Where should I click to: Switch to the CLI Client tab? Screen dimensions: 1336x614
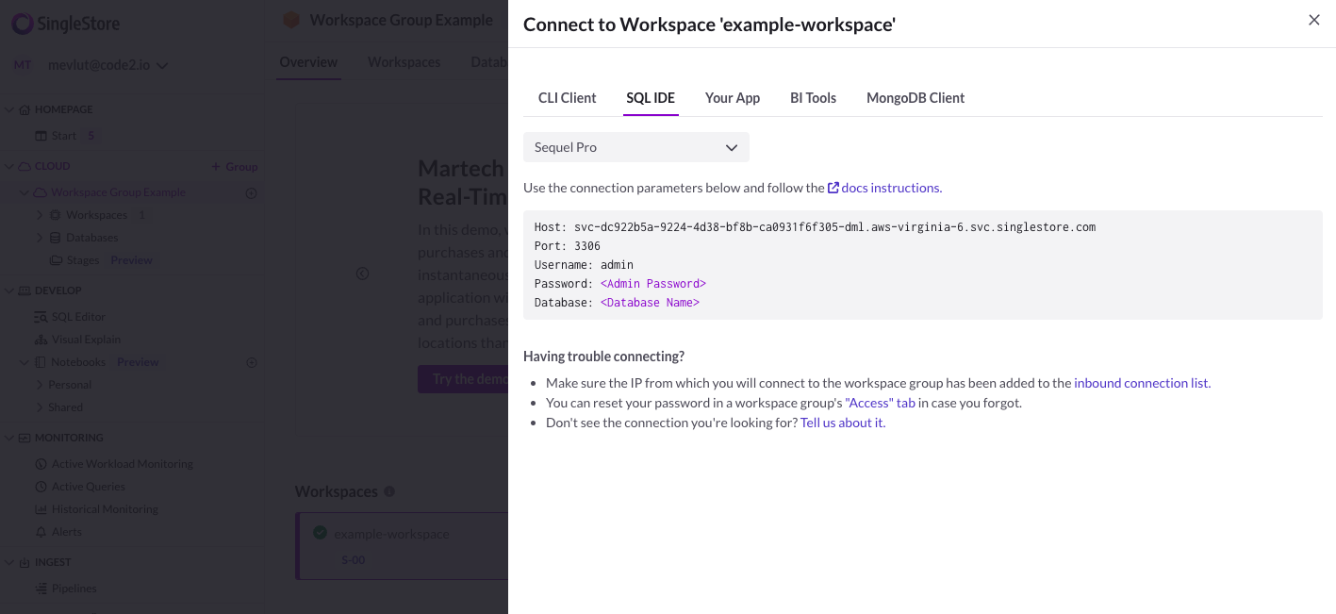pyautogui.click(x=567, y=98)
